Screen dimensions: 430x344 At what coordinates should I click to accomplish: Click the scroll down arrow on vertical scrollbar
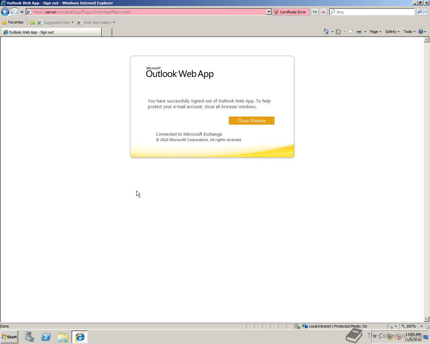427,319
